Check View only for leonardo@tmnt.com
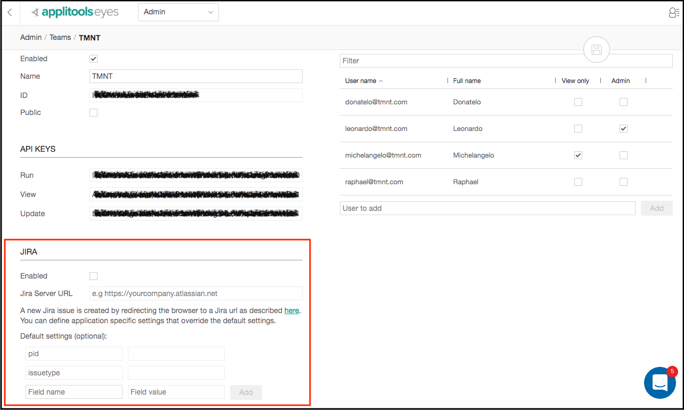The image size is (684, 410). 578,128
